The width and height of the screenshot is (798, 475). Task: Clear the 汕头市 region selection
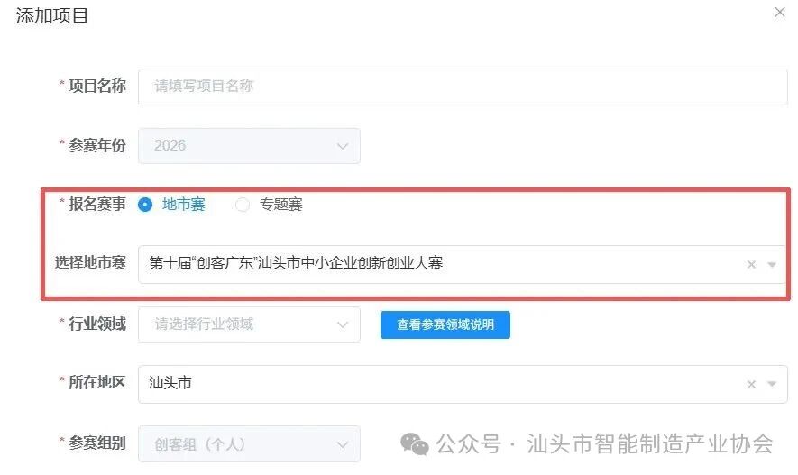point(751,385)
